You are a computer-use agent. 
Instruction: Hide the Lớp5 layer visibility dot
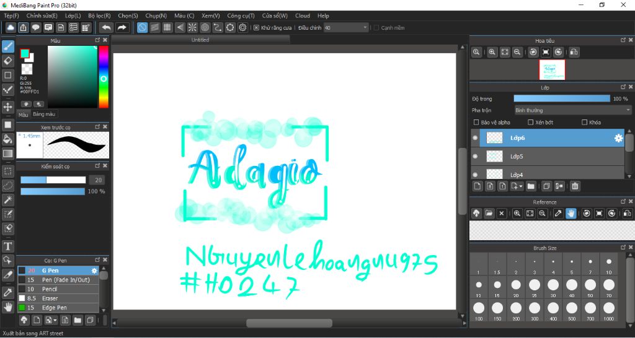pos(475,156)
